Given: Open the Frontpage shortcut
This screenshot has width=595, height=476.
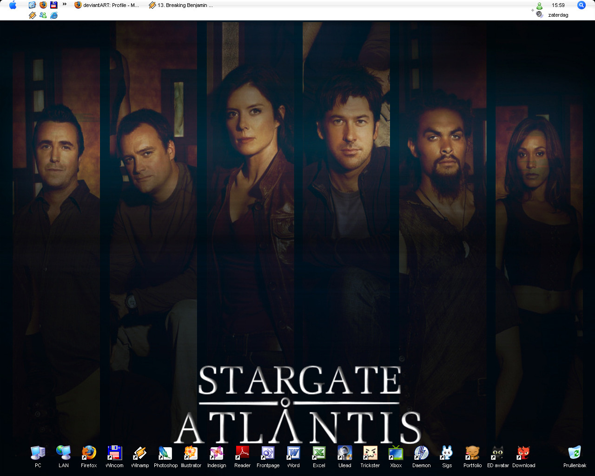Looking at the screenshot, I should pos(268,453).
